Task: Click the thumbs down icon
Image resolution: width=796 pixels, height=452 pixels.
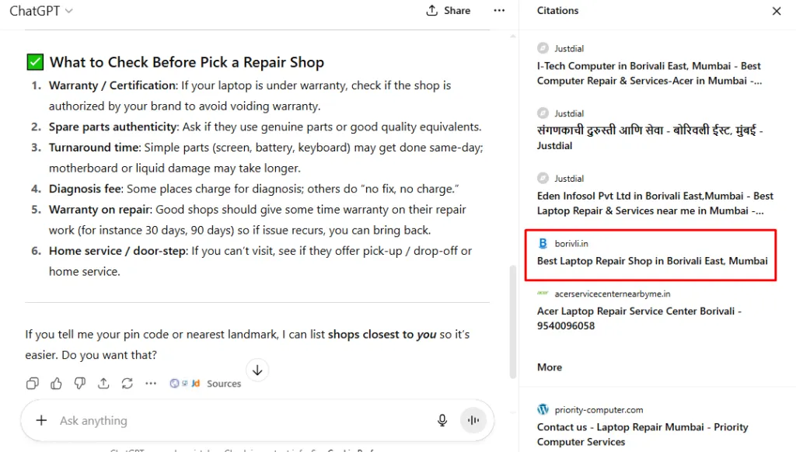Action: (79, 383)
